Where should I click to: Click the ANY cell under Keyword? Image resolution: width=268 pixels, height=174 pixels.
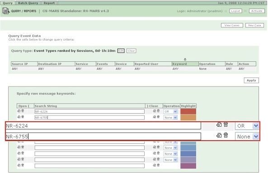tap(175, 69)
